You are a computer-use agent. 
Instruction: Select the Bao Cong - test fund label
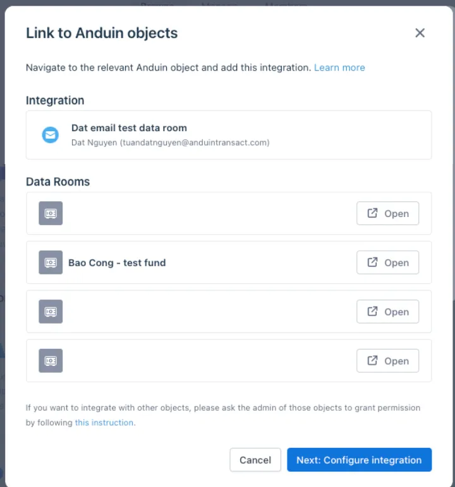(x=117, y=263)
